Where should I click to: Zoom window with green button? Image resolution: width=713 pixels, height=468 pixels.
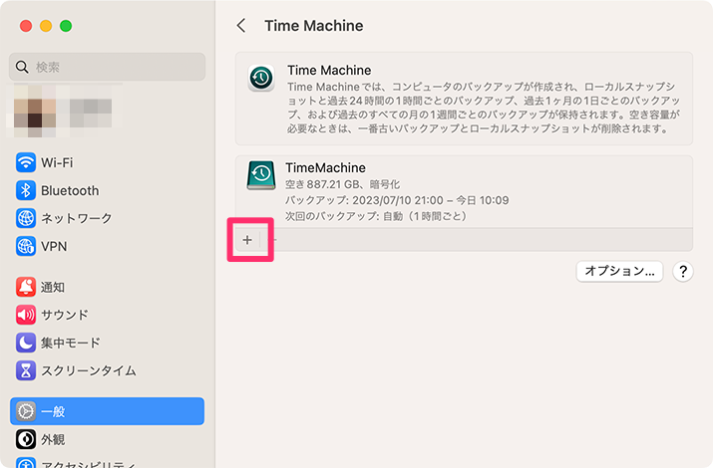66,26
